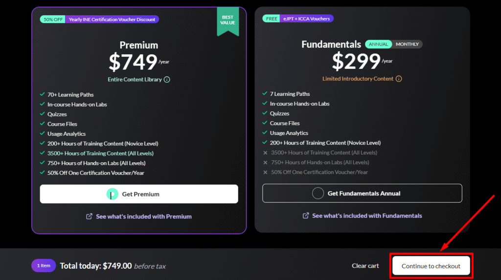
Task: Click info icon beside Entire Content Library
Action: [167, 80]
